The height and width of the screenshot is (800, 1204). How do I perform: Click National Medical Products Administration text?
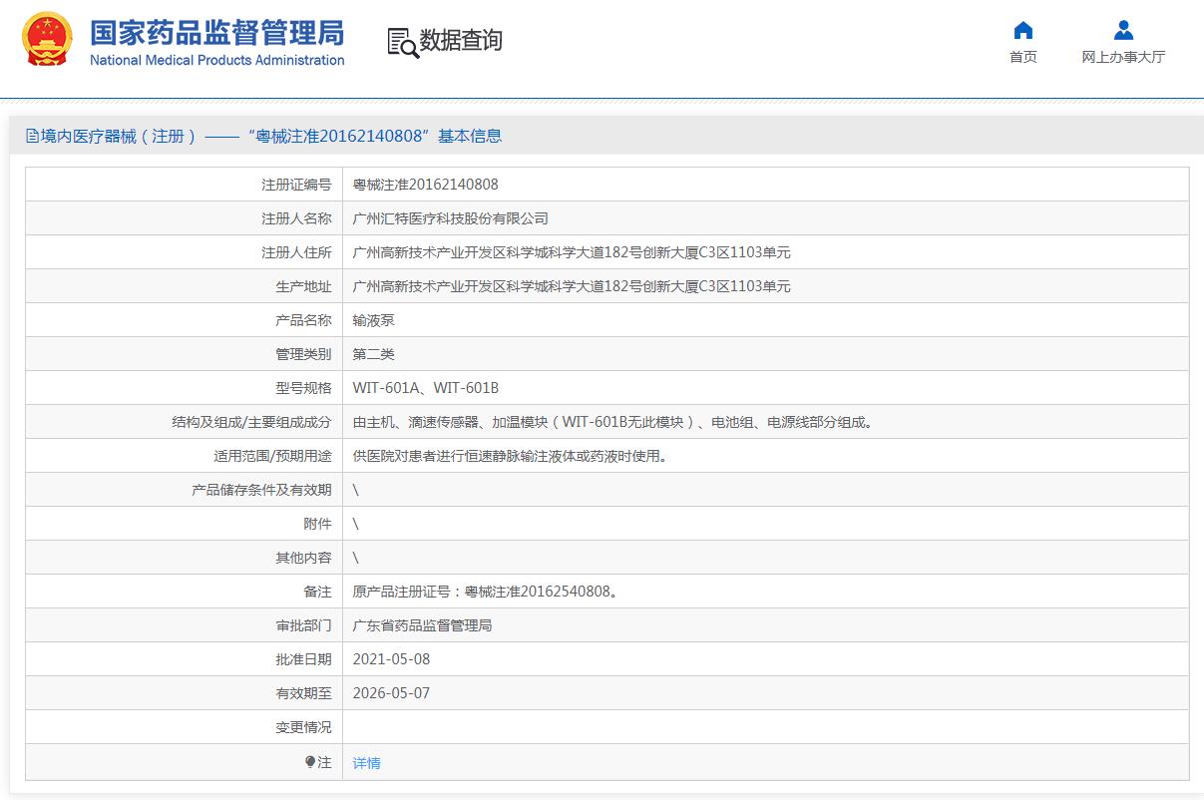click(x=217, y=60)
